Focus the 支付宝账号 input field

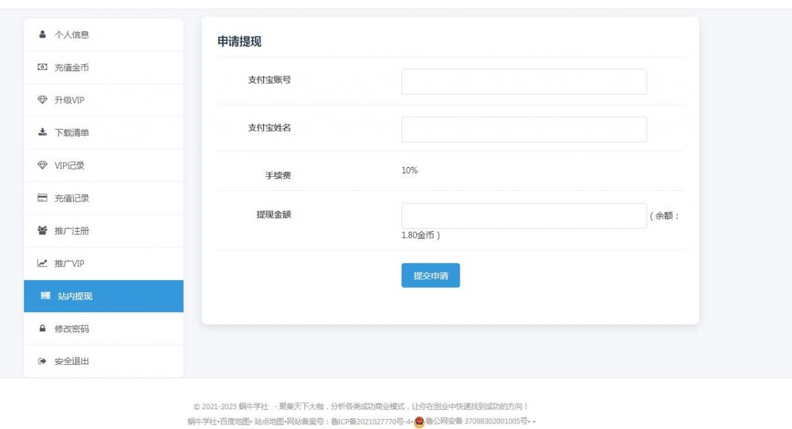coord(524,82)
